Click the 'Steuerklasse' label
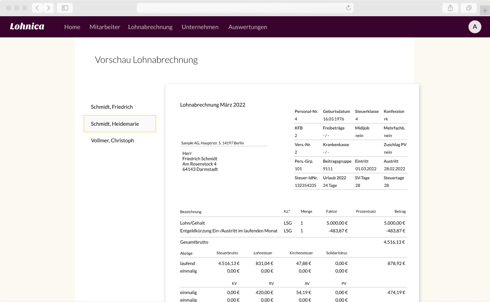 [x=367, y=111]
